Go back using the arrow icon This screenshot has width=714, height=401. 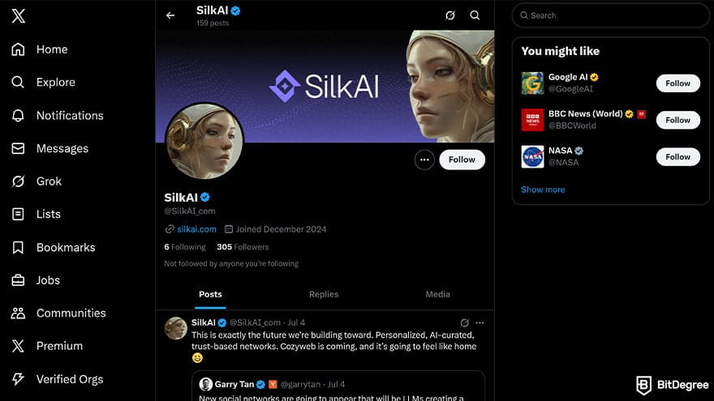click(x=170, y=15)
